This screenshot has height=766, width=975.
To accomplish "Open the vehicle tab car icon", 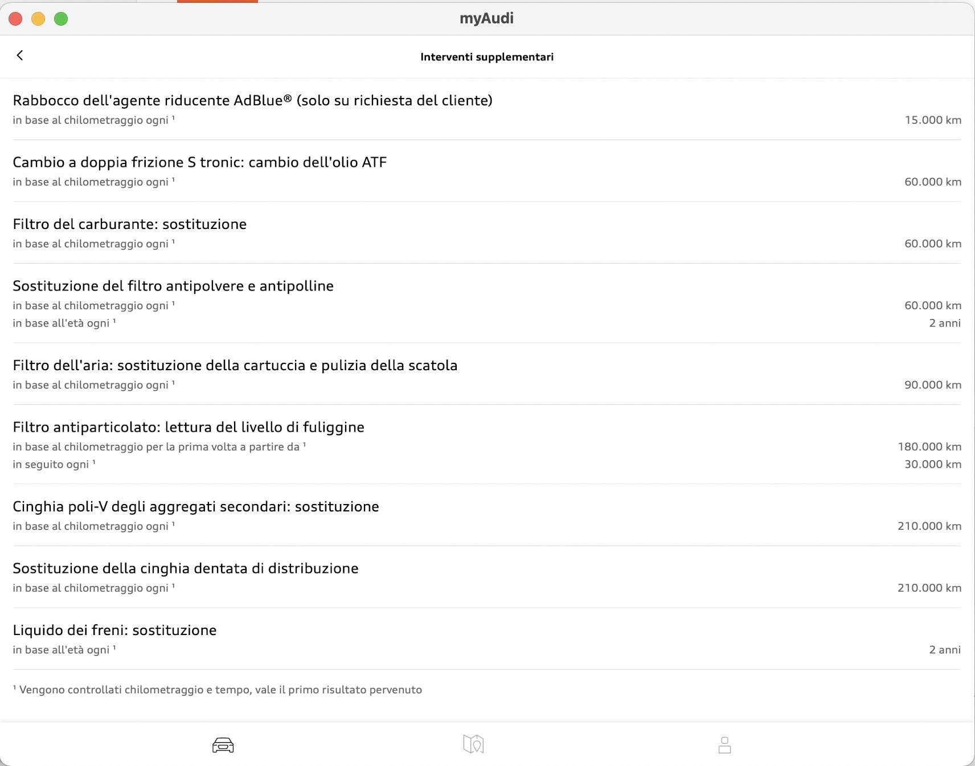I will pos(223,745).
